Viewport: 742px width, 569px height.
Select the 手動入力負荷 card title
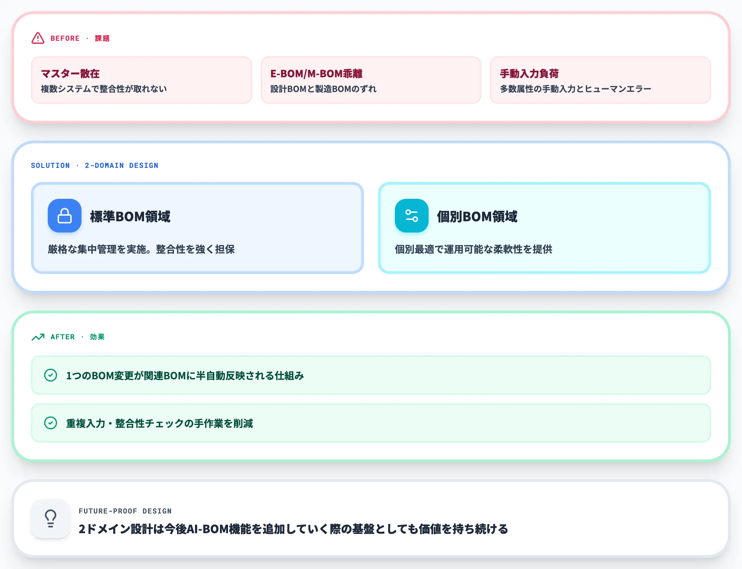pos(529,74)
